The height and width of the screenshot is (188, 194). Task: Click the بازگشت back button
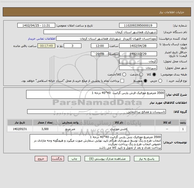click(58, 159)
